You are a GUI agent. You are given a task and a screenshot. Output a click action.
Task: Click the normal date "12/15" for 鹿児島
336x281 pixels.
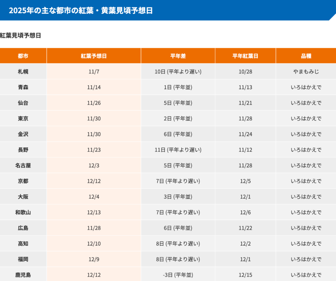pyautogui.click(x=245, y=275)
